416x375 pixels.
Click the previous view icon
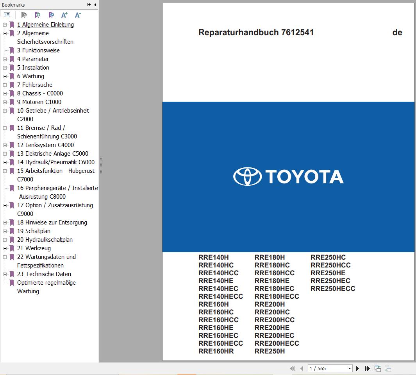(x=378, y=368)
